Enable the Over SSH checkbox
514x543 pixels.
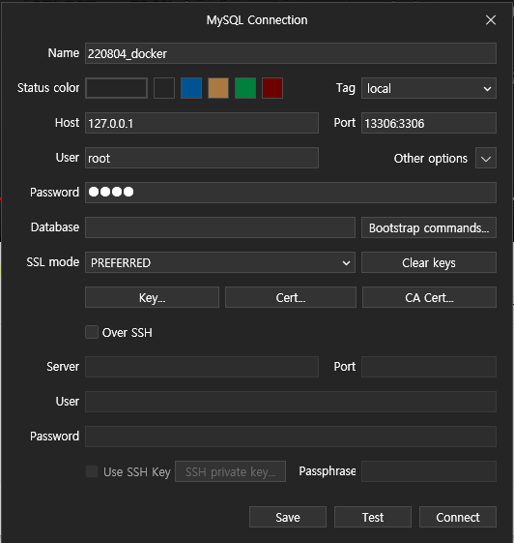point(92,332)
